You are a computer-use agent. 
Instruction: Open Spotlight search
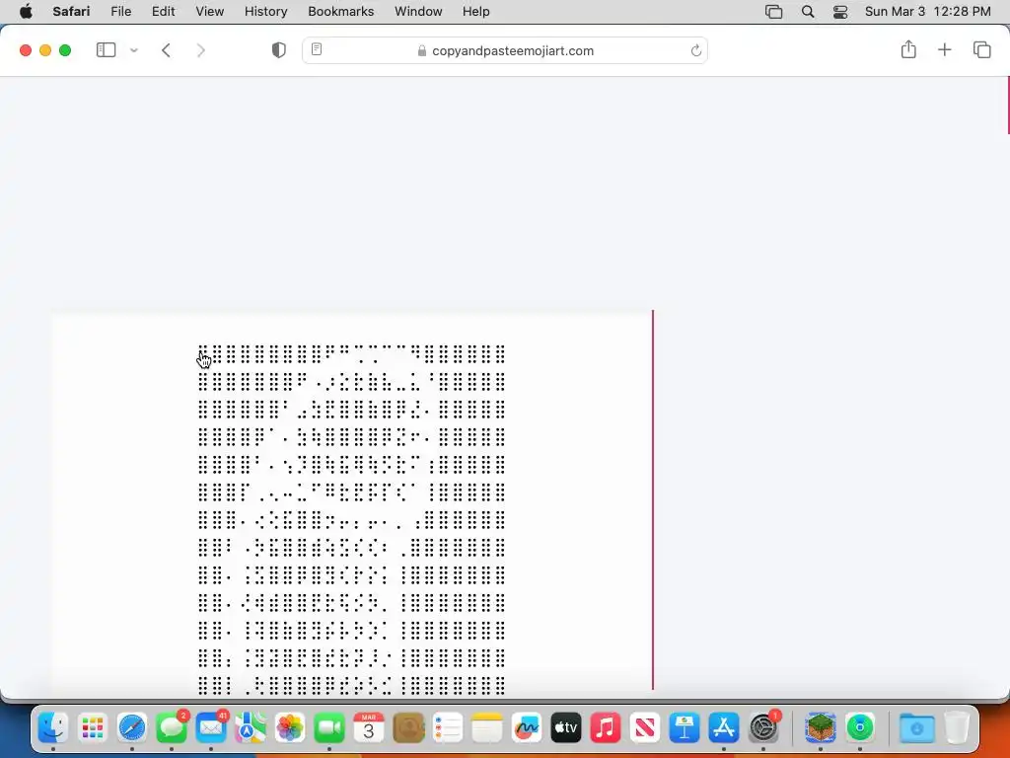(808, 12)
